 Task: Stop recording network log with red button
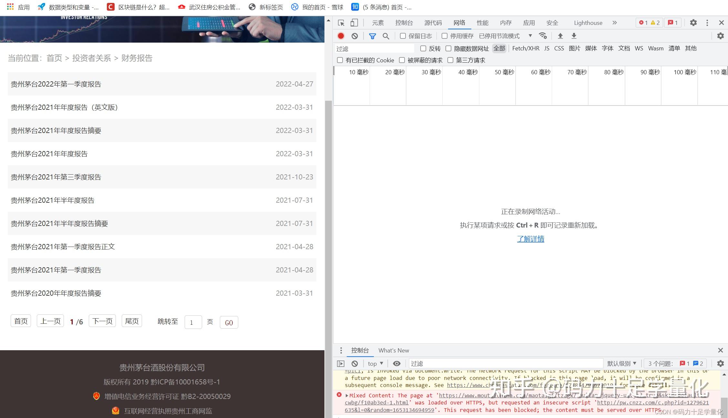click(341, 36)
